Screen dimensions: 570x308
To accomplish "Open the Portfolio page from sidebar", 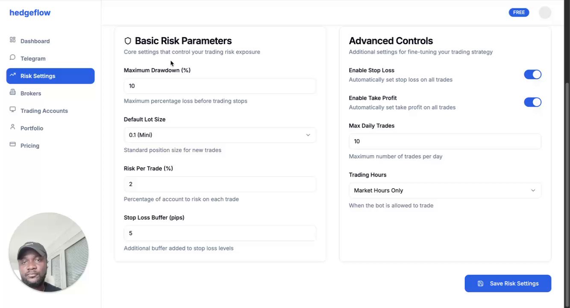I will (32, 128).
